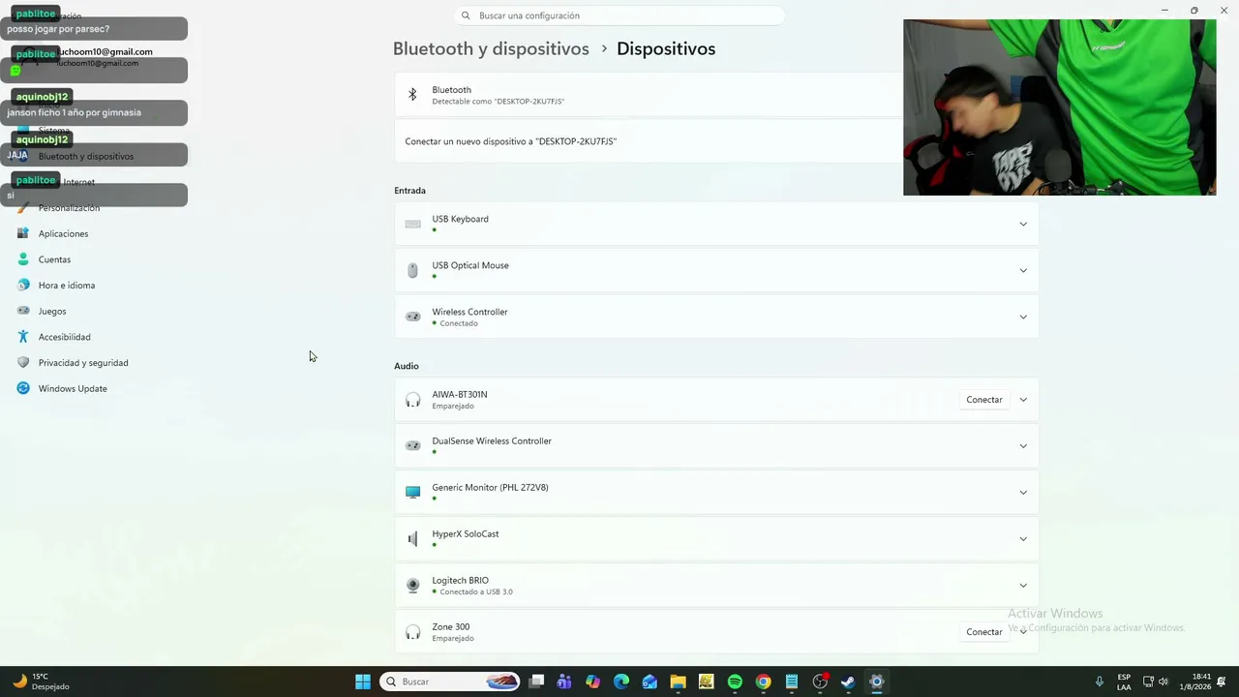Click Conectar for AIWA-BT301N
1239x697 pixels.
coord(984,400)
